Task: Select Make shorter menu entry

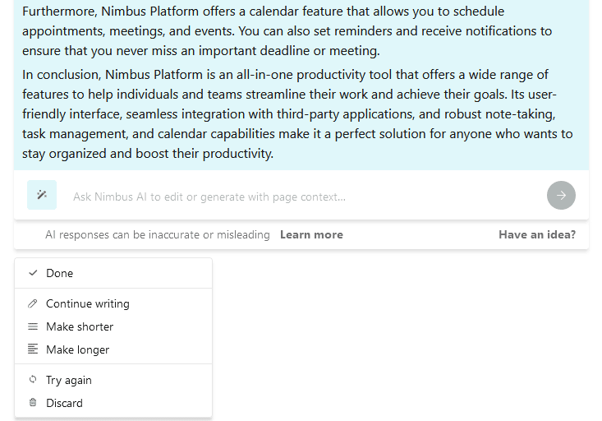Action: pos(113,326)
